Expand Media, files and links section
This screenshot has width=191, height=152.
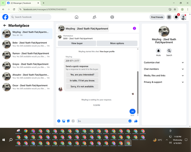[164, 76]
